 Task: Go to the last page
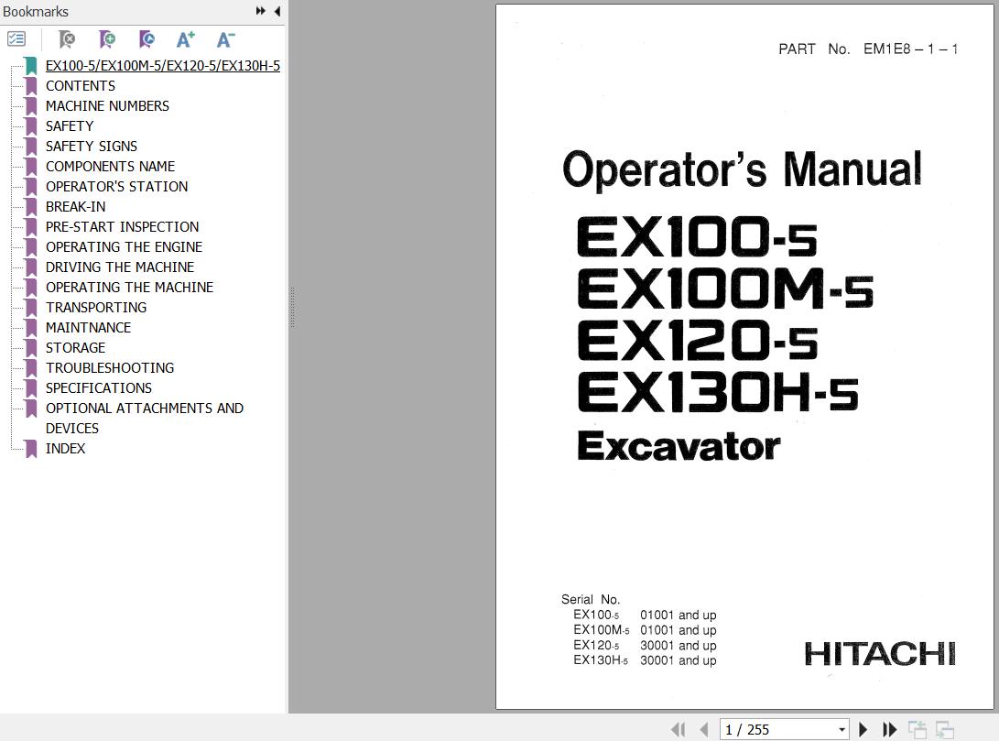coord(889,729)
